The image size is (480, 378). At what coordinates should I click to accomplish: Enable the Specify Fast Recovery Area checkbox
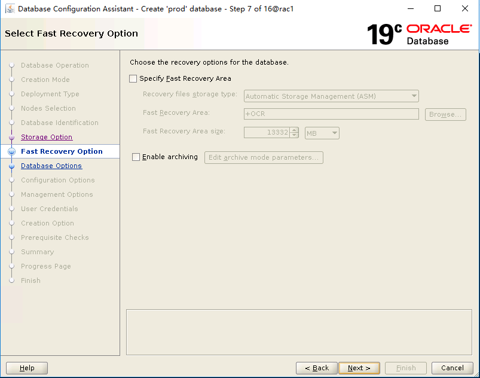coord(133,79)
